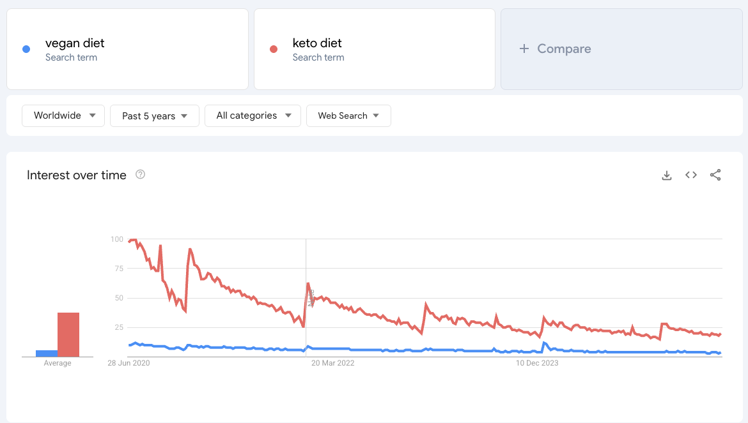Viewport: 748px width, 423px height.
Task: Select the vegan diet search term card
Action: tap(127, 48)
